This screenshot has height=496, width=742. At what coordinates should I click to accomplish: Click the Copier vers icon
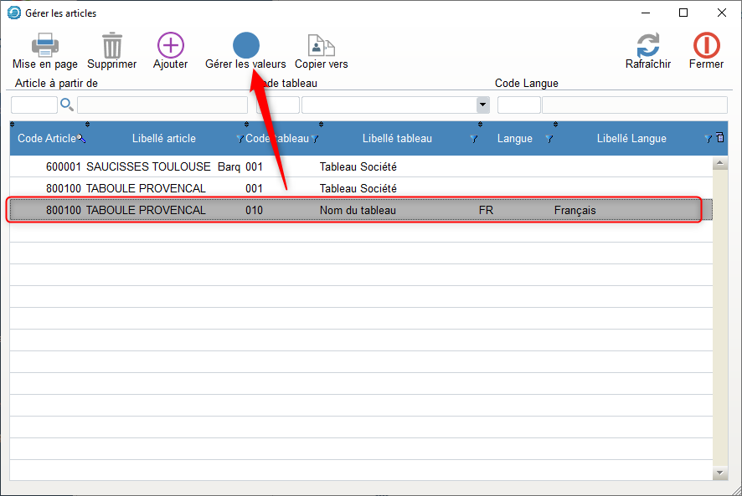click(321, 46)
